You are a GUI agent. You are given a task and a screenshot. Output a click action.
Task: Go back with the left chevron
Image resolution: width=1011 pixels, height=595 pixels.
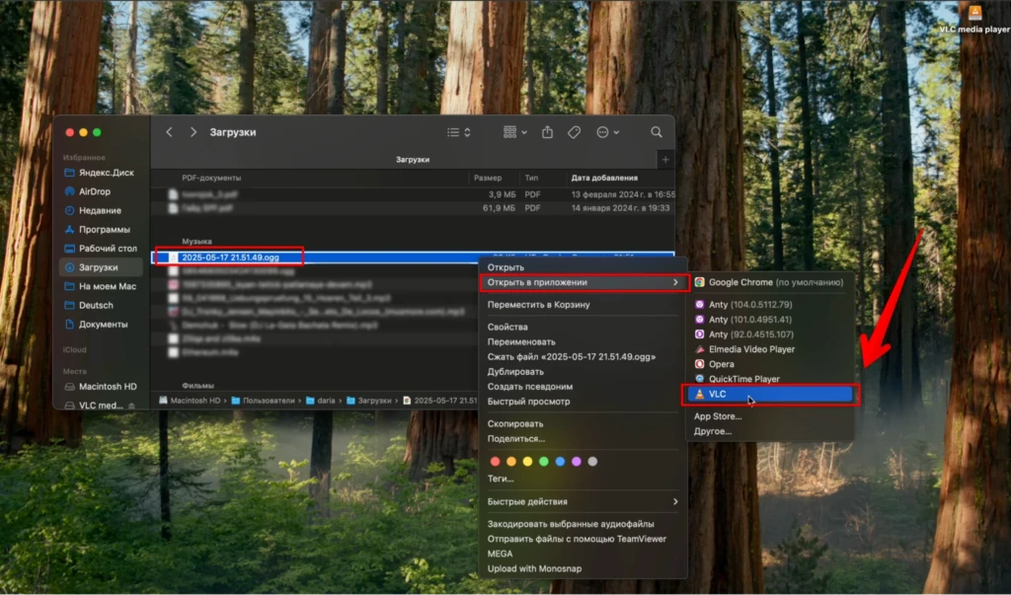(x=169, y=132)
